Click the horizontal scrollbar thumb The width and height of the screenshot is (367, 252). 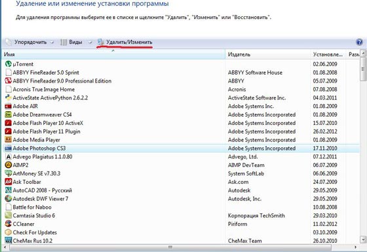[x=170, y=247]
